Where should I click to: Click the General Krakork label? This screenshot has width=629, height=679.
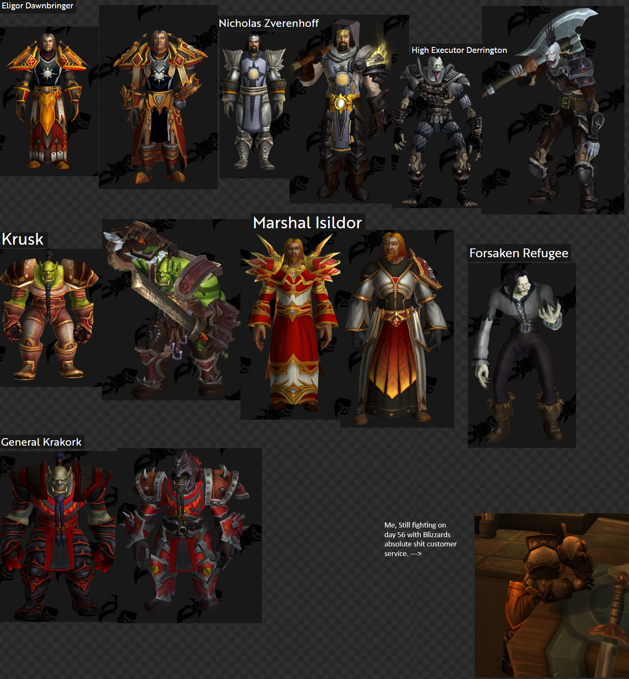click(41, 442)
